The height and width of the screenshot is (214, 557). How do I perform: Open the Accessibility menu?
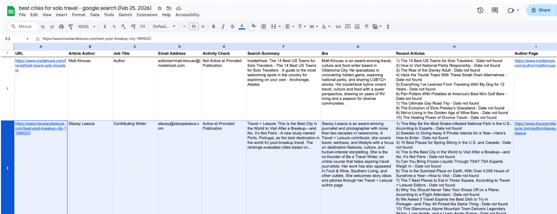(187, 15)
